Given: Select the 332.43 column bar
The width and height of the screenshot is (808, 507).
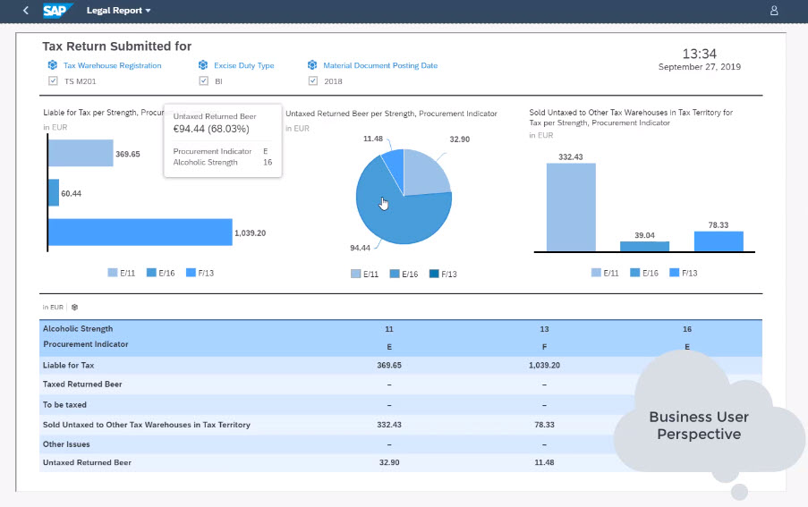Looking at the screenshot, I should pos(571,207).
